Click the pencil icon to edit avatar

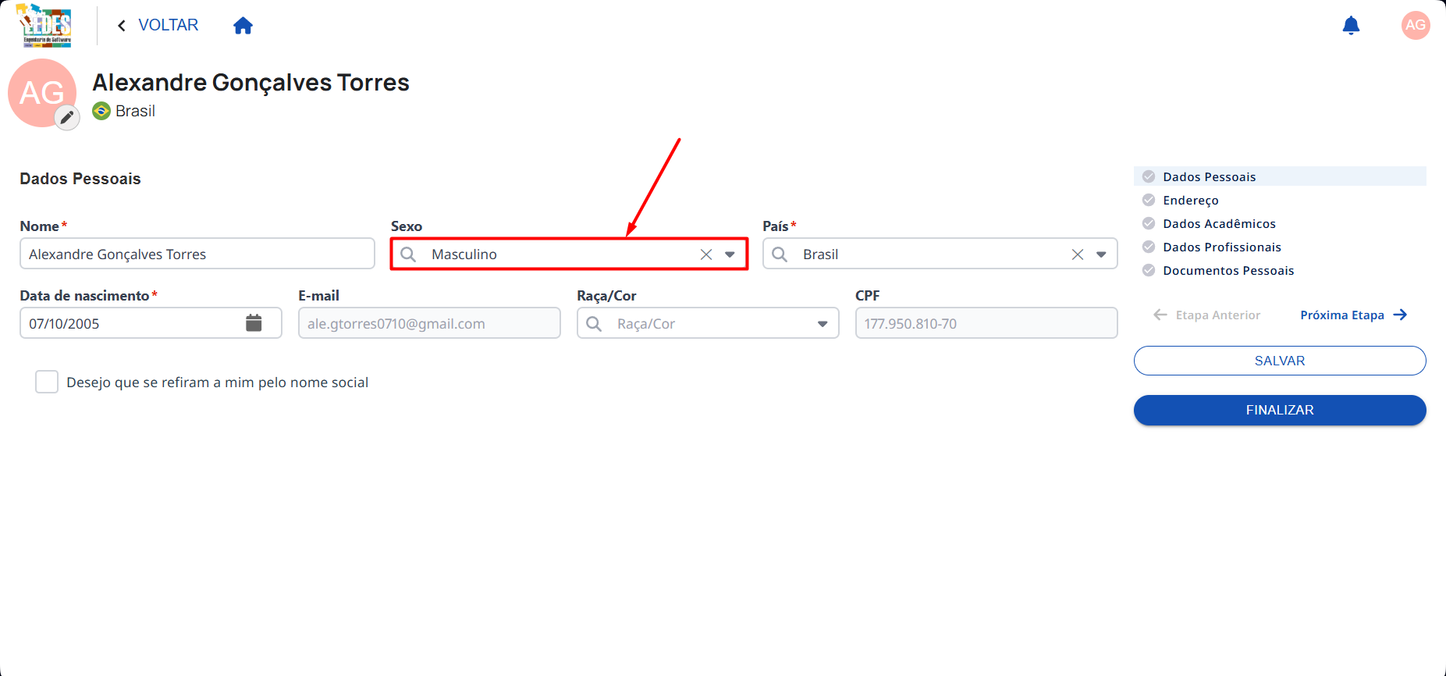[x=67, y=118]
